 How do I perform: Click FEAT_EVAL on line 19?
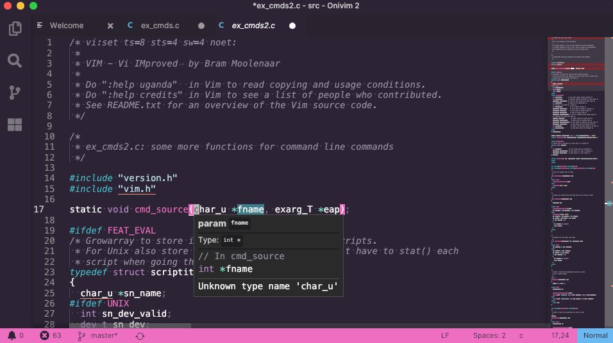[131, 230]
